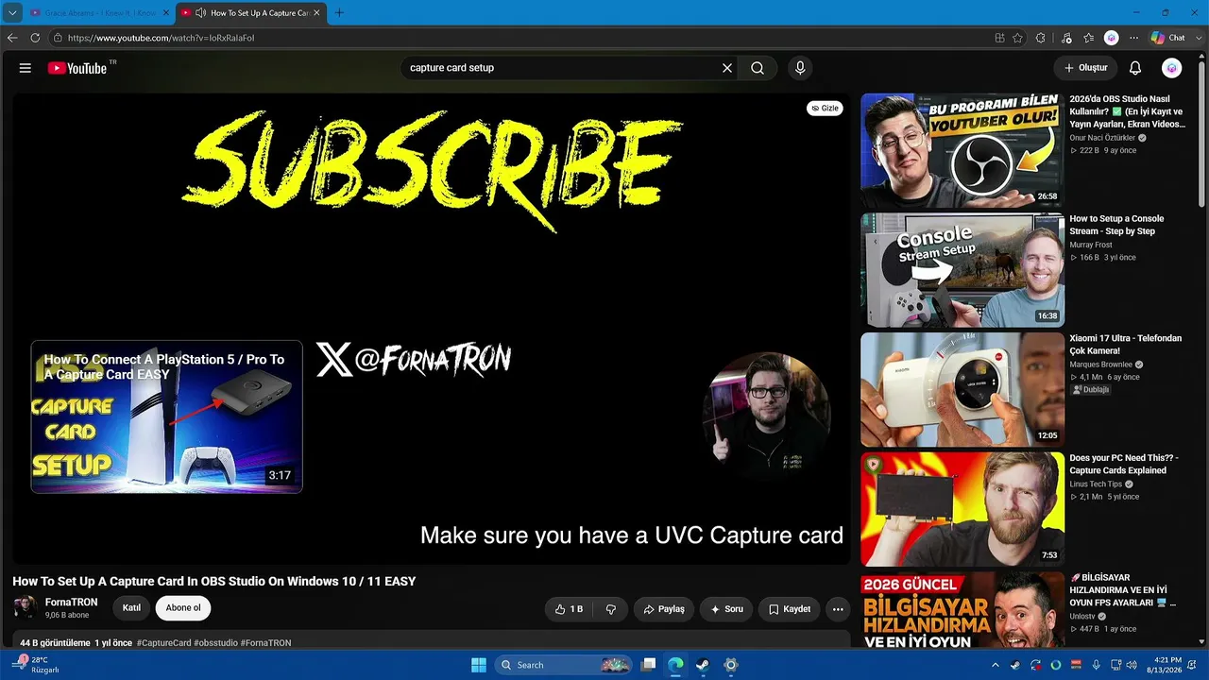Go to the YouTube home logo
Viewport: 1209px width, 680px height.
(x=77, y=68)
